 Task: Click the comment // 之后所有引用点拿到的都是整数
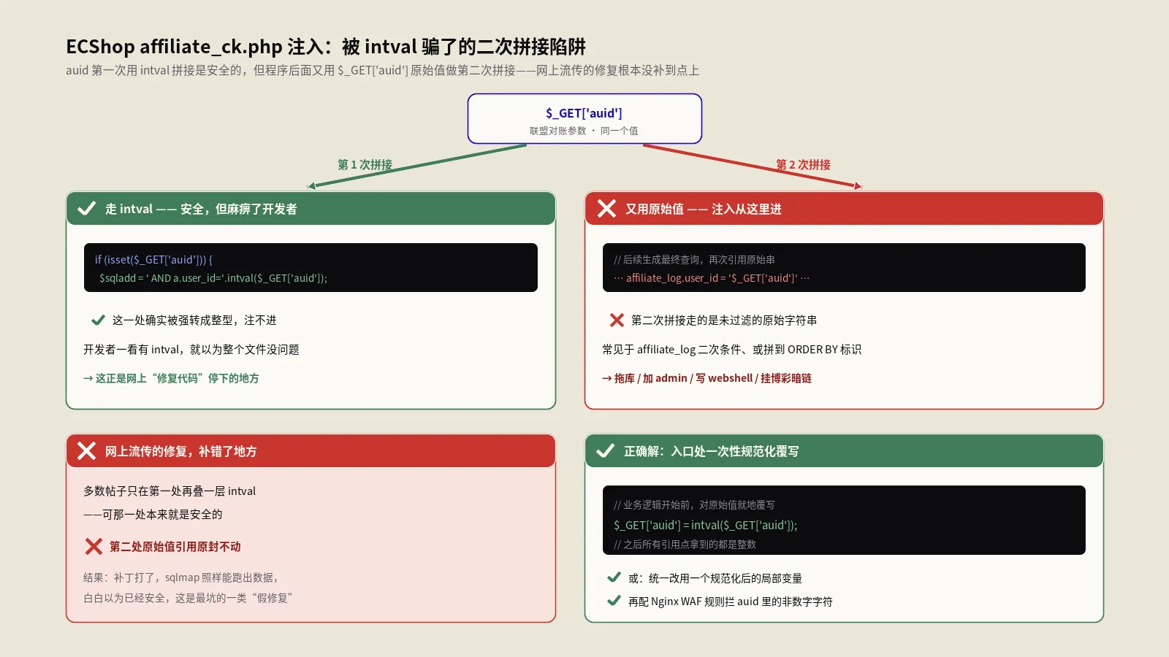coord(685,545)
